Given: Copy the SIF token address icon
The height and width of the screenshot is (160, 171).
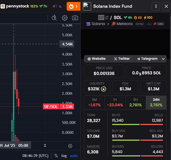Looking at the screenshot, I should (x=107, y=18).
